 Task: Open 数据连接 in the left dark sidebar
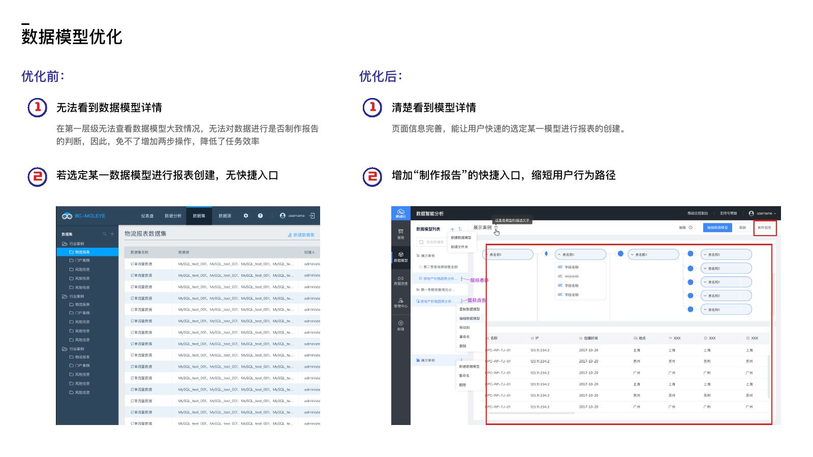400,280
